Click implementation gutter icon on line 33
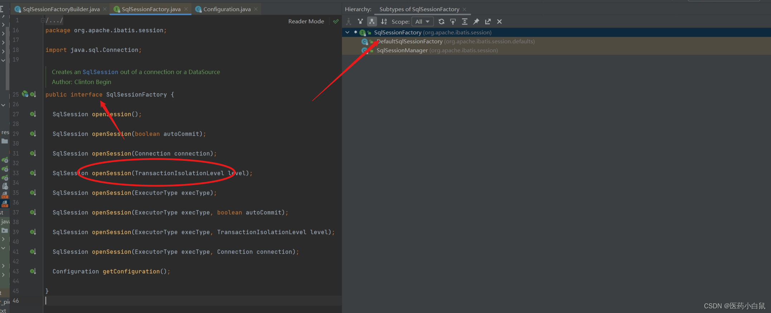 [33, 173]
